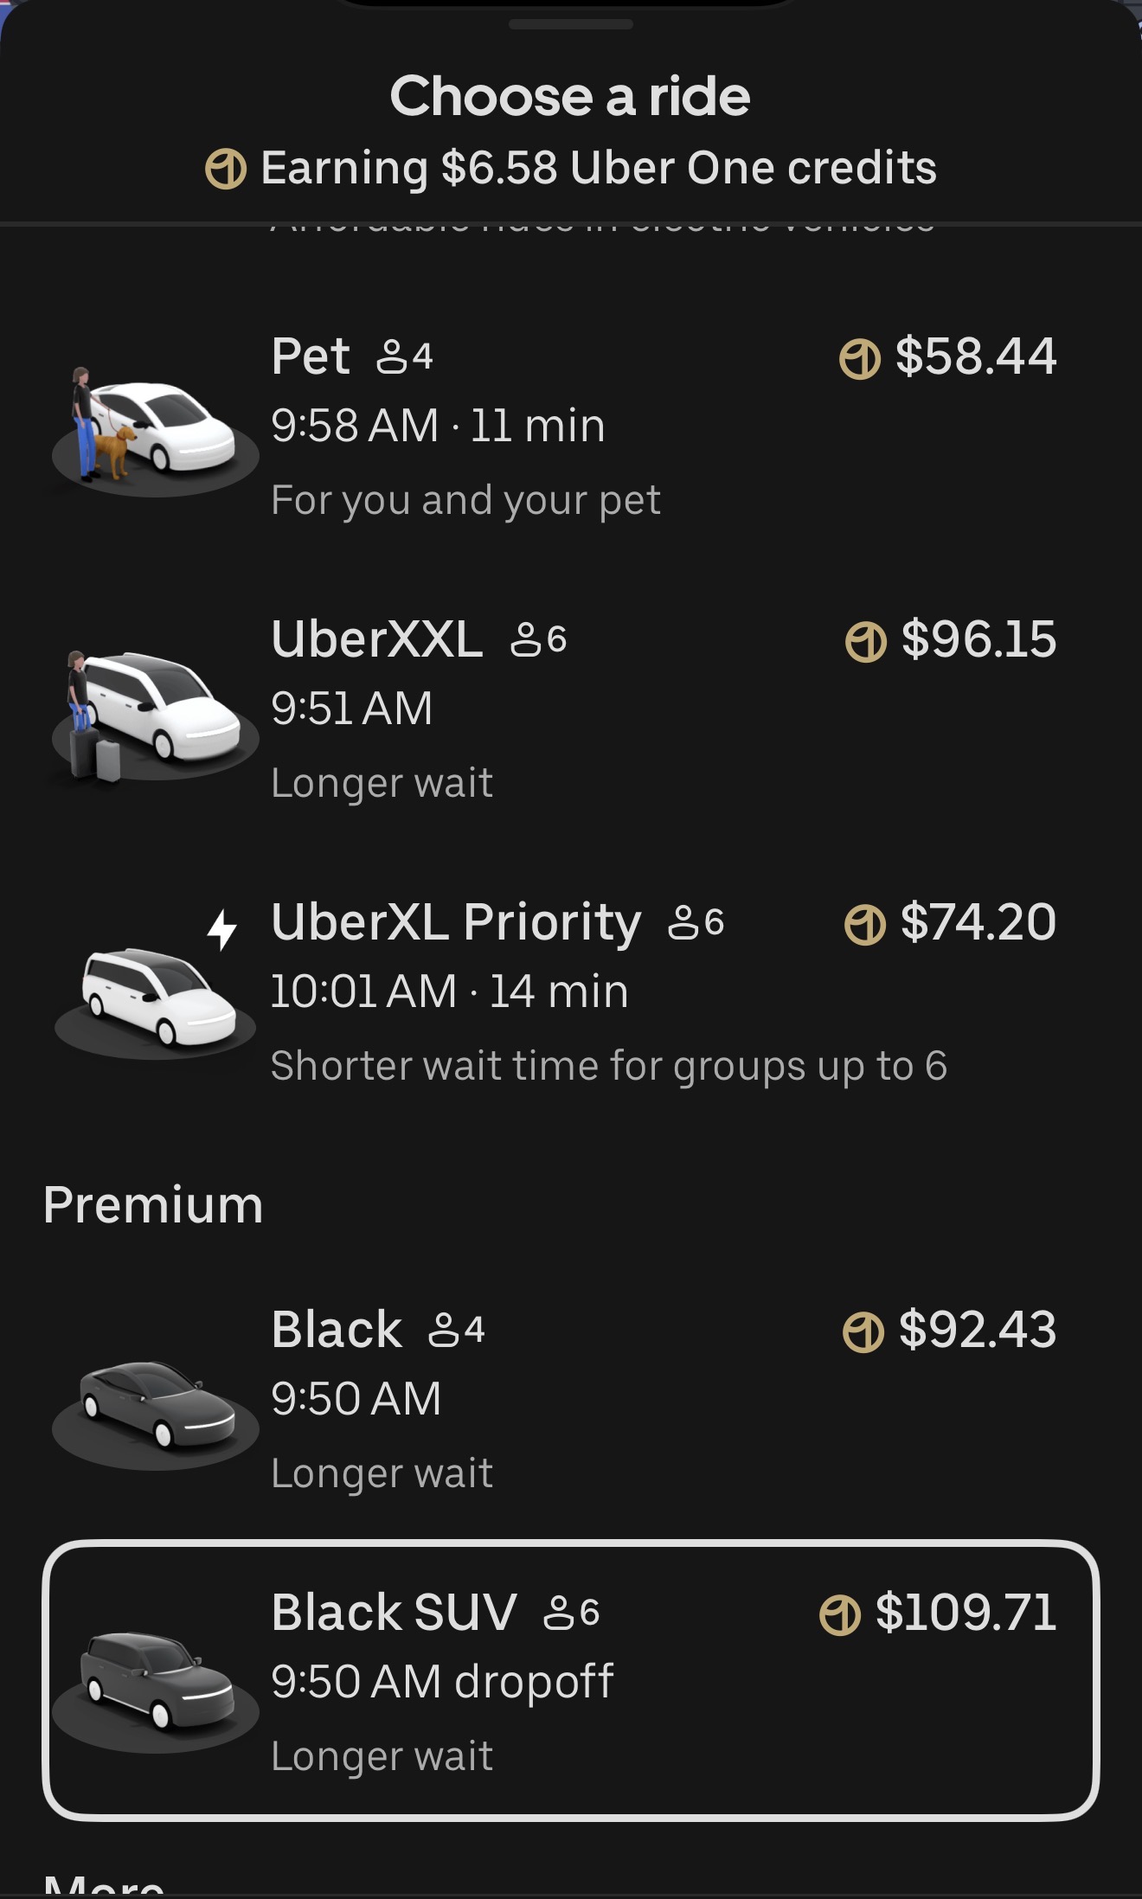The width and height of the screenshot is (1142, 1899).
Task: Choose the UberXL Priority ride
Action: [554, 992]
